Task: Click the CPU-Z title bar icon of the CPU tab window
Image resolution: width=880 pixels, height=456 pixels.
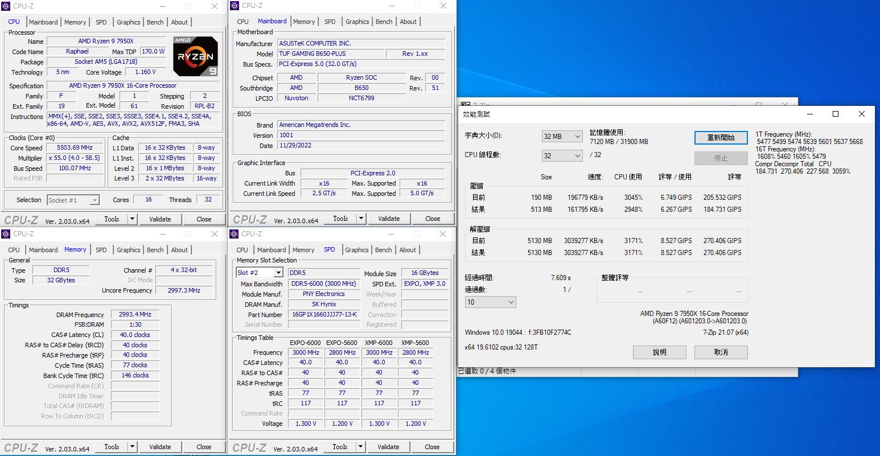Action: click(x=6, y=6)
